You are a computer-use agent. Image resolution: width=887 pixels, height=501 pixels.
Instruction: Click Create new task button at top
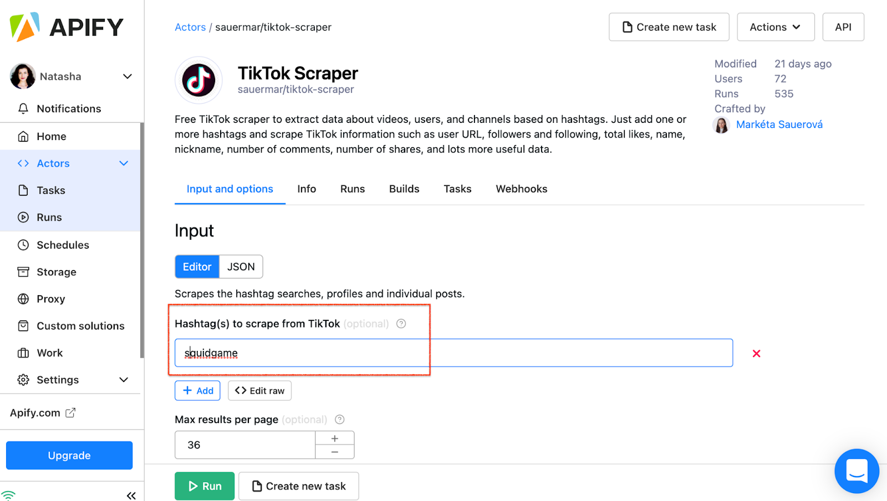point(669,27)
